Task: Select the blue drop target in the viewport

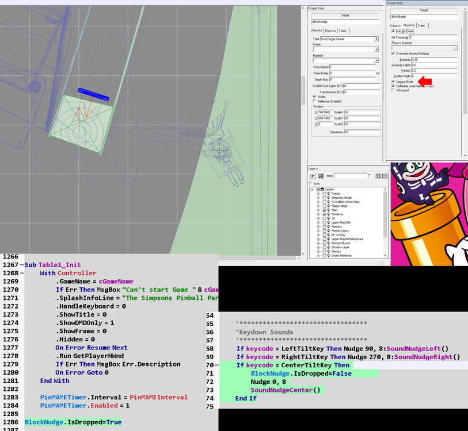Action: point(93,94)
